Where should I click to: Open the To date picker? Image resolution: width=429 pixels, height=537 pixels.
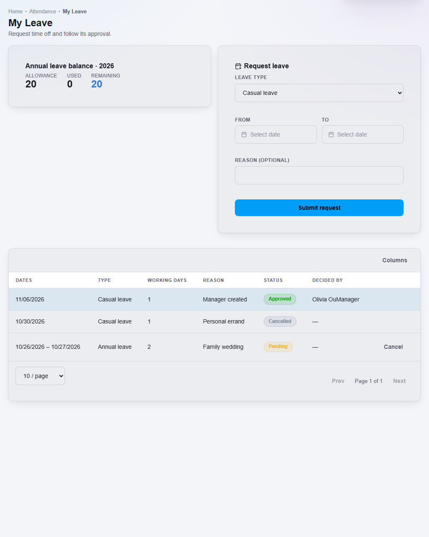[363, 134]
